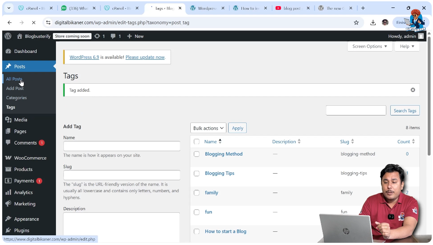Check the Blogging Method tag checkbox
Viewport: 433px width, 245px height.
click(x=196, y=154)
